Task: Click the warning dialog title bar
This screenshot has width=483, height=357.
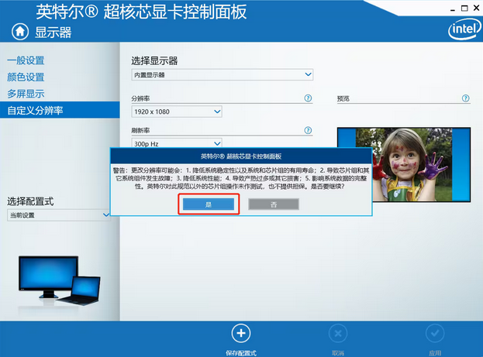Action: coord(241,156)
